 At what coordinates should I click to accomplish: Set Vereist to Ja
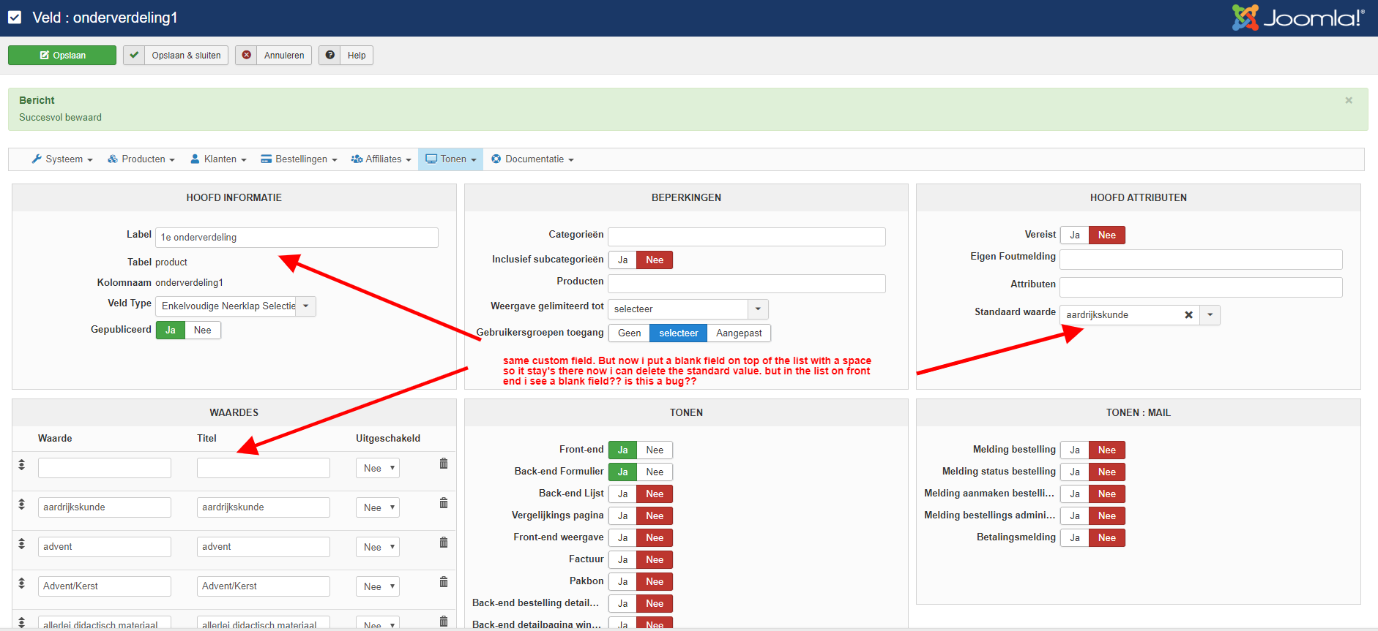click(x=1075, y=235)
